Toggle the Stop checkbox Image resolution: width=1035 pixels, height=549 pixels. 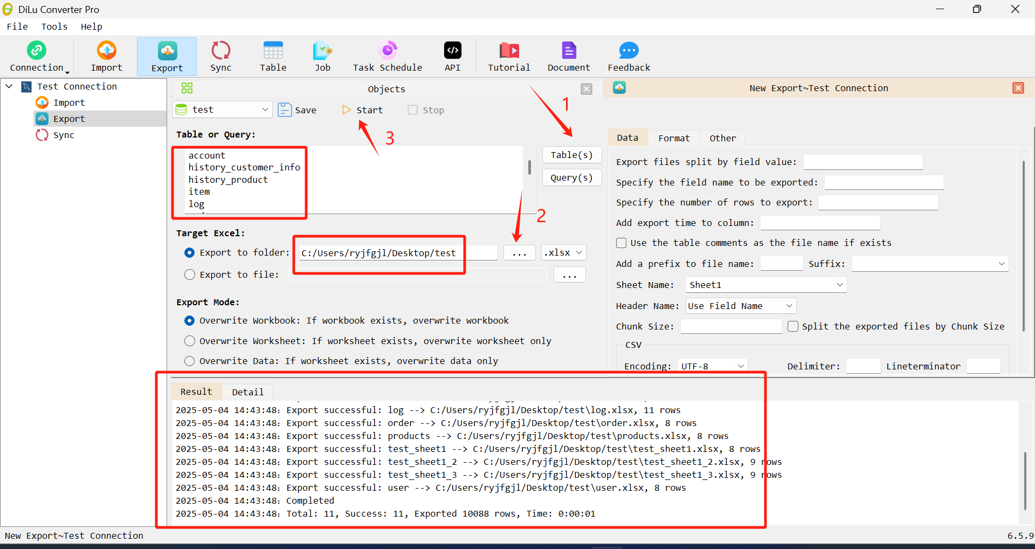pos(413,110)
